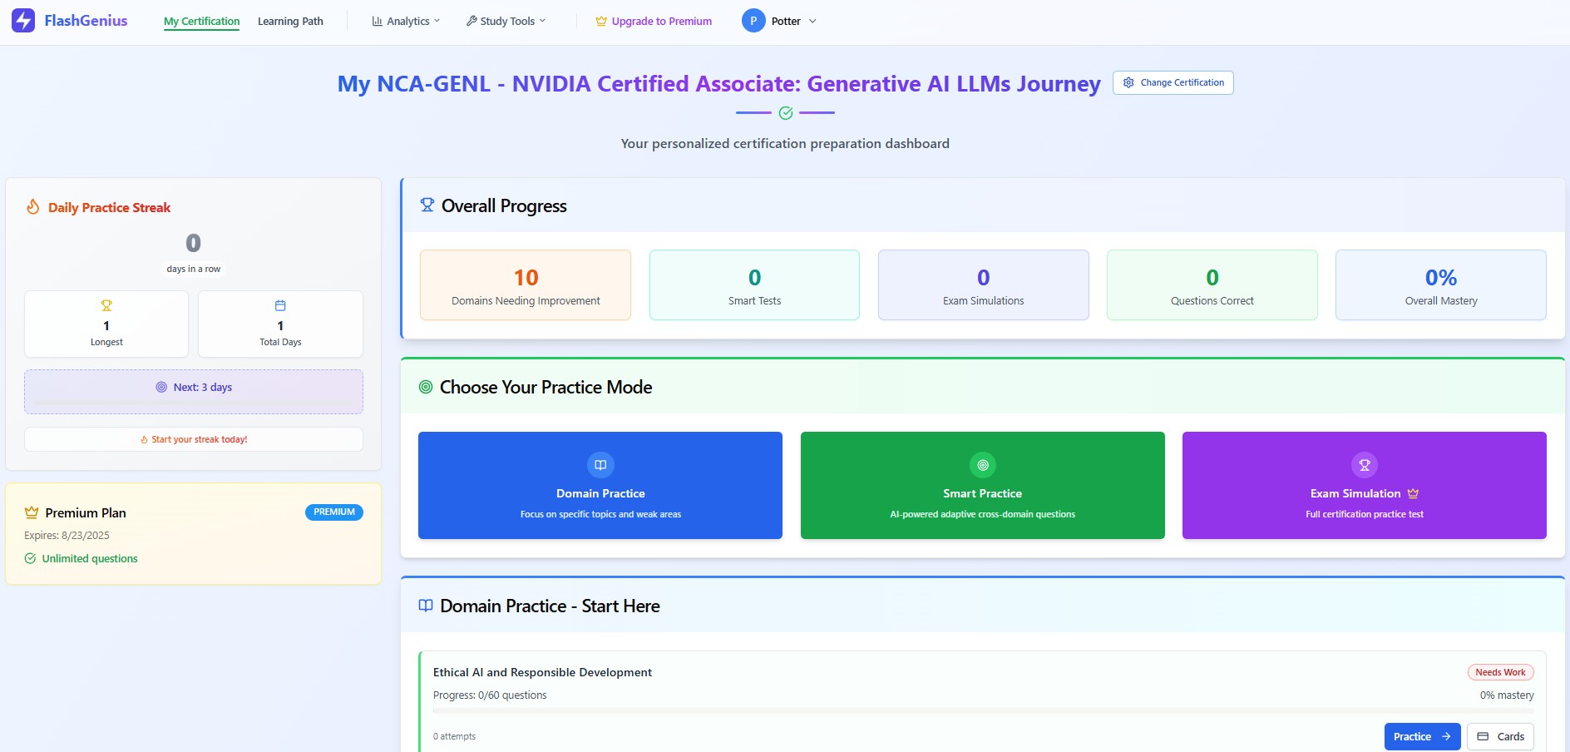Click the '0% mastery' text
Image resolution: width=1570 pixels, height=752 pixels.
pos(1507,695)
